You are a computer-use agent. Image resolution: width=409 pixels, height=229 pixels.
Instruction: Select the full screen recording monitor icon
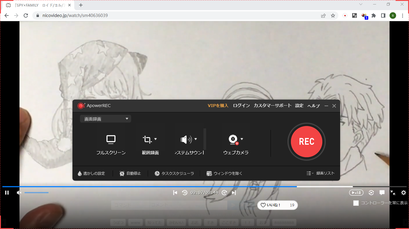pyautogui.click(x=111, y=139)
